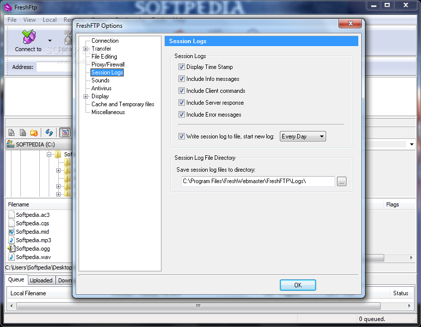Image resolution: width=421 pixels, height=327 pixels.
Task: Click the queue horizontal scrollbar thumb
Action: tap(198, 306)
